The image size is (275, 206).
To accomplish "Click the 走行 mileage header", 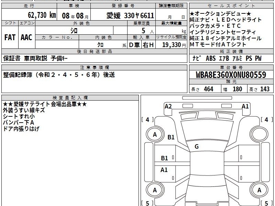I will (x=29, y=6).
